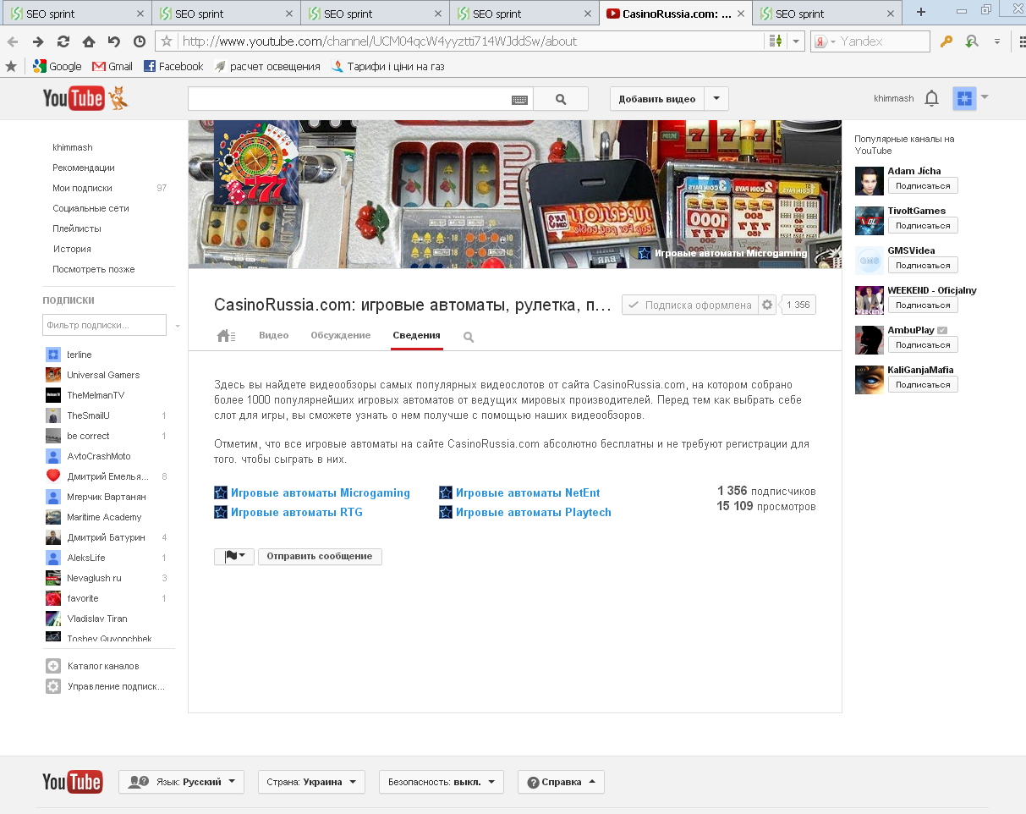Open Управление подписками gear icon
The image size is (1026, 814).
coord(53,686)
